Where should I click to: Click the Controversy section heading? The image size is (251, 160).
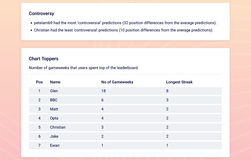pyautogui.click(x=41, y=14)
